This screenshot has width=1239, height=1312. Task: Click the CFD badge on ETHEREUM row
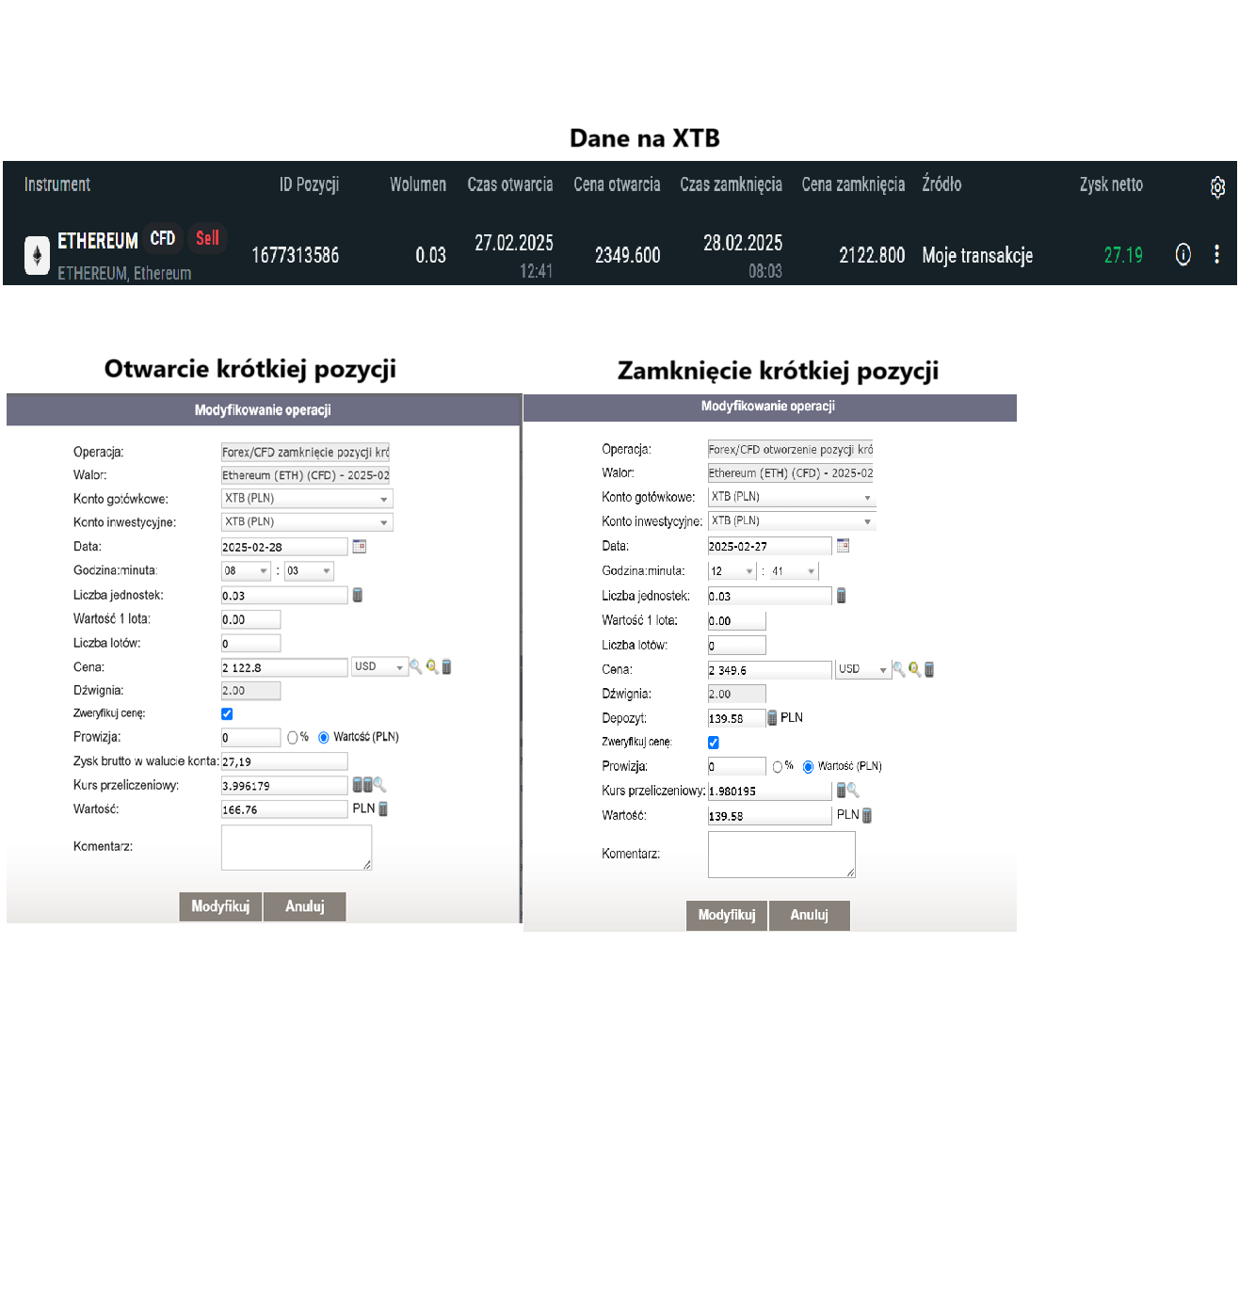tap(163, 238)
